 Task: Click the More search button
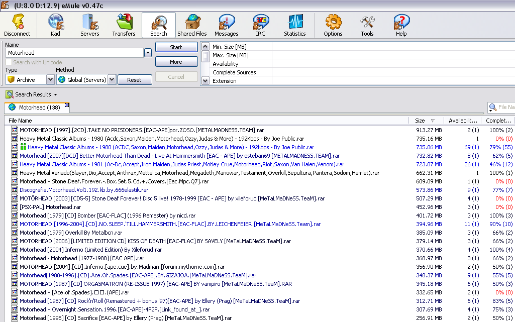(x=176, y=62)
